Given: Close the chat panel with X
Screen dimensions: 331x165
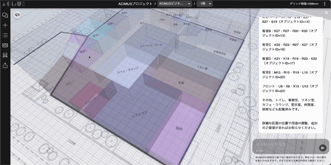Looking at the screenshot, I should coord(326,12).
